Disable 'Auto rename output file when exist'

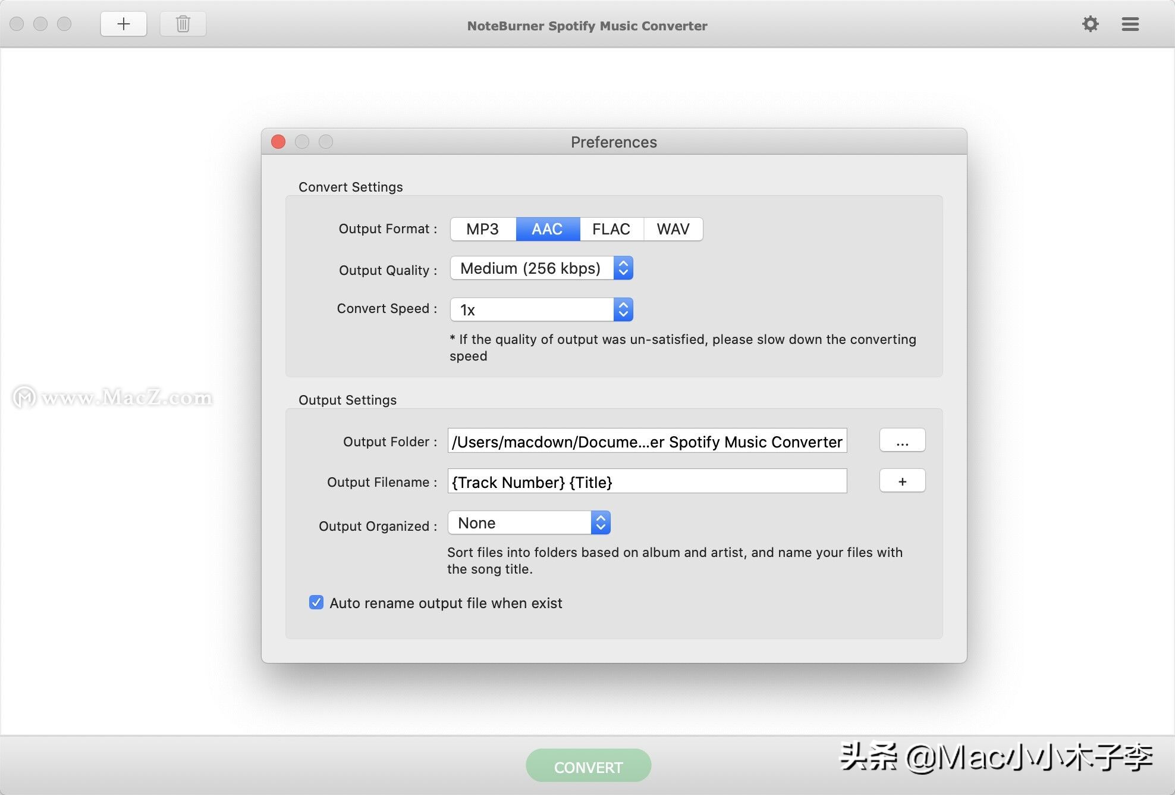316,603
